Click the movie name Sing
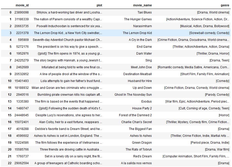Image resolution: width=232 pixels, height=167 pixels. (148, 60)
